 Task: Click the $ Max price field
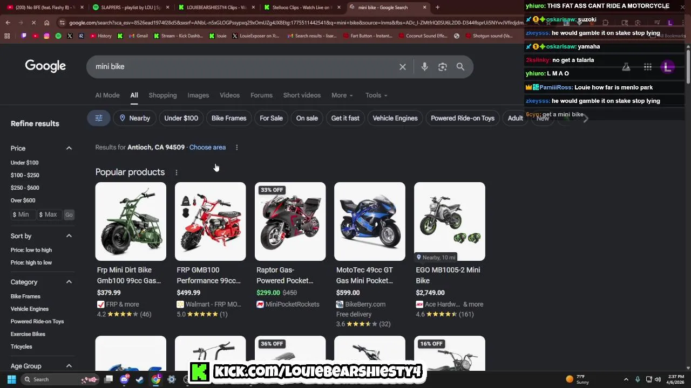pyautogui.click(x=50, y=214)
